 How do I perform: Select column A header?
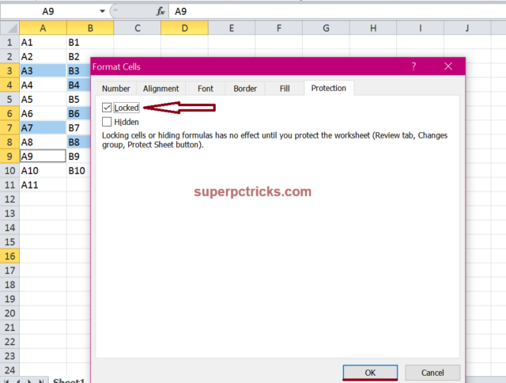point(43,28)
